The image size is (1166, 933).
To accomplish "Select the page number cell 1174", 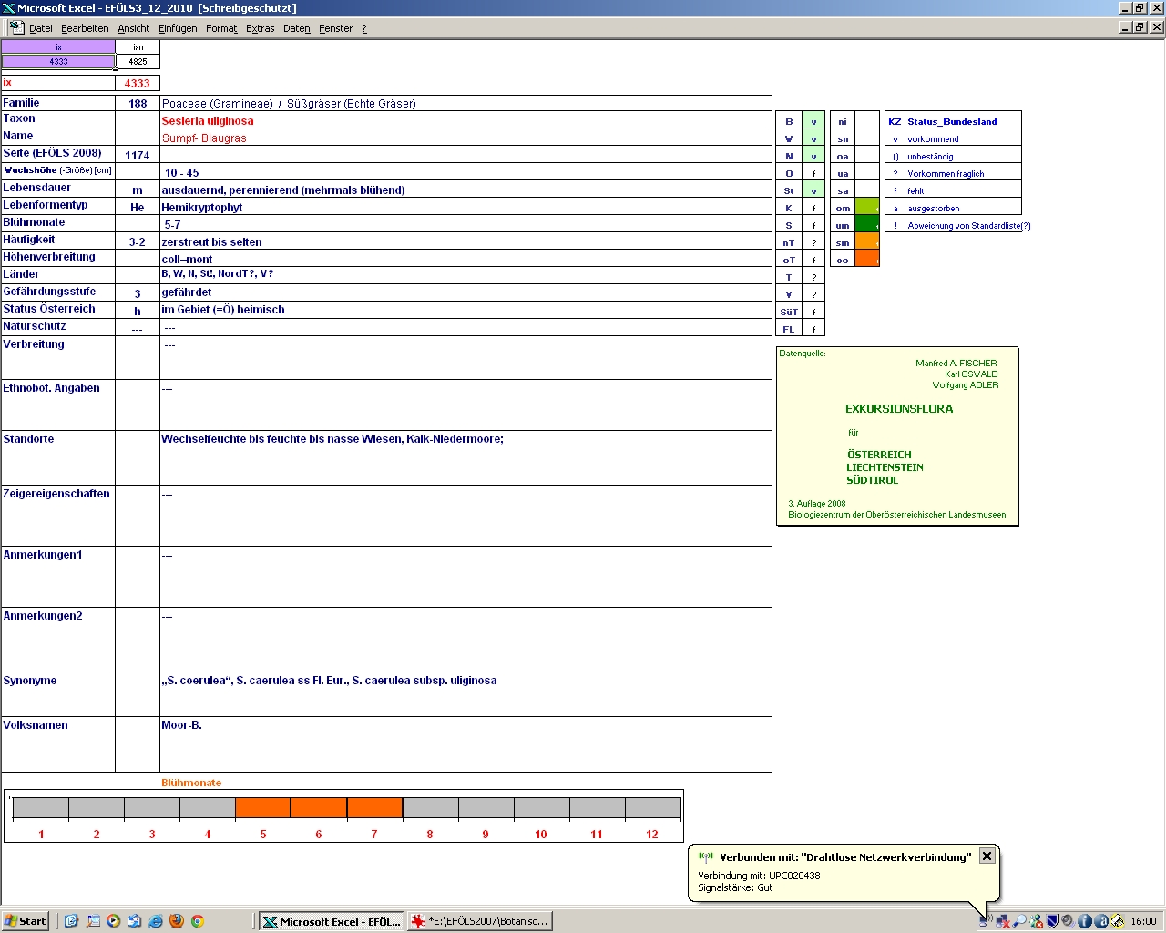I will (x=138, y=155).
